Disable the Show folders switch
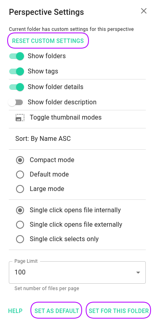155x321 pixels. pyautogui.click(x=16, y=56)
